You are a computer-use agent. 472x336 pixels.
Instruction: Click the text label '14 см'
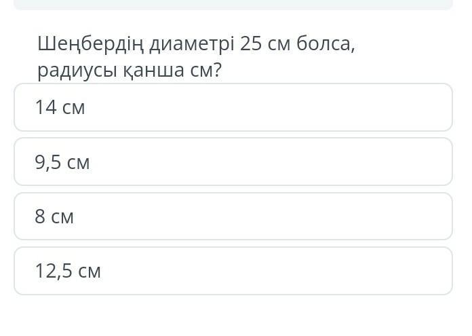coord(60,107)
